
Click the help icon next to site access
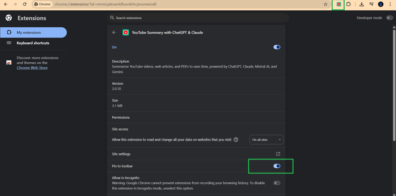tap(236, 140)
